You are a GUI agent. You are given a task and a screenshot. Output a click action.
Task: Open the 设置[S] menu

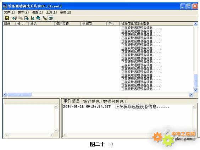pyautogui.click(x=37, y=12)
